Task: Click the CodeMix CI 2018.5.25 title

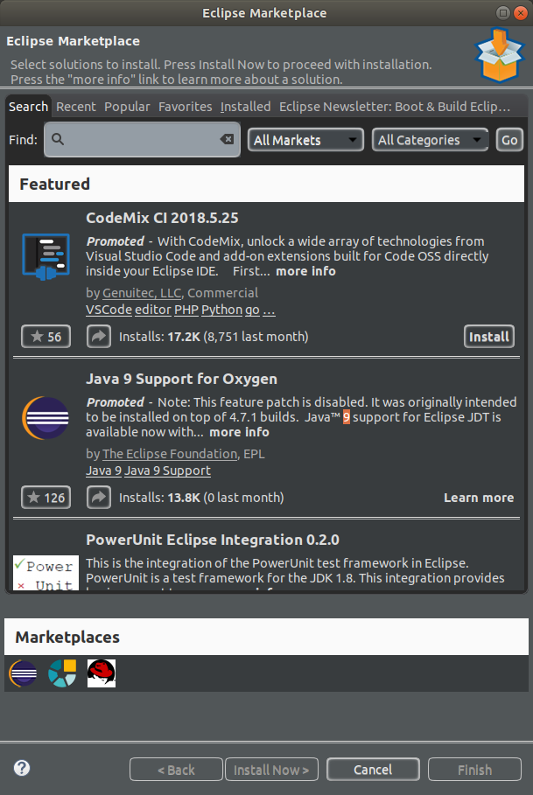Action: 162,218
